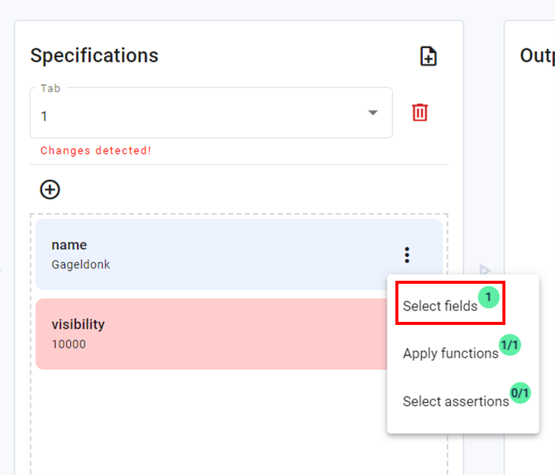This screenshot has height=475, width=555.
Task: Click the Specifications panel heading
Action: coord(94,56)
